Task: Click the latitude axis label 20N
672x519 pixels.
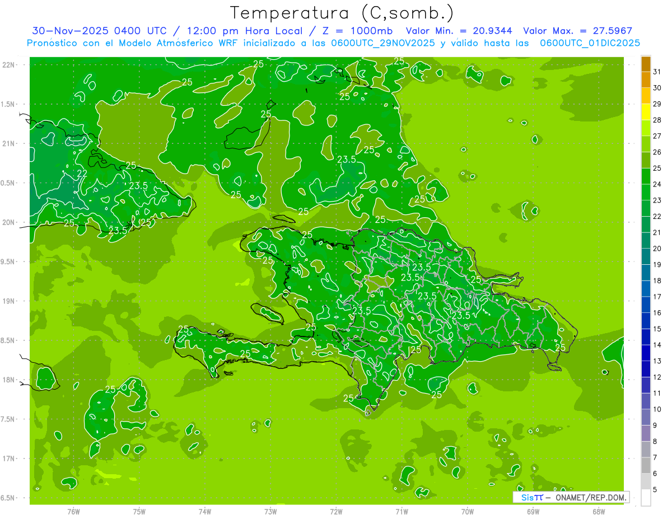Action: pyautogui.click(x=8, y=222)
